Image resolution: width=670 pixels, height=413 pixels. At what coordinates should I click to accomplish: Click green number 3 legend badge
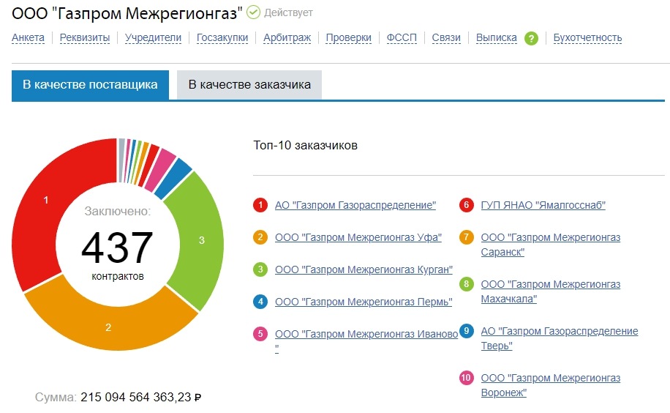(x=260, y=269)
